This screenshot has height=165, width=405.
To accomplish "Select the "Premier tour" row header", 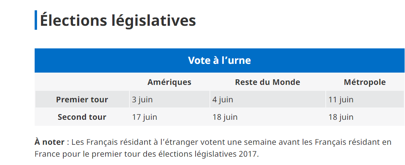I will click(82, 100).
